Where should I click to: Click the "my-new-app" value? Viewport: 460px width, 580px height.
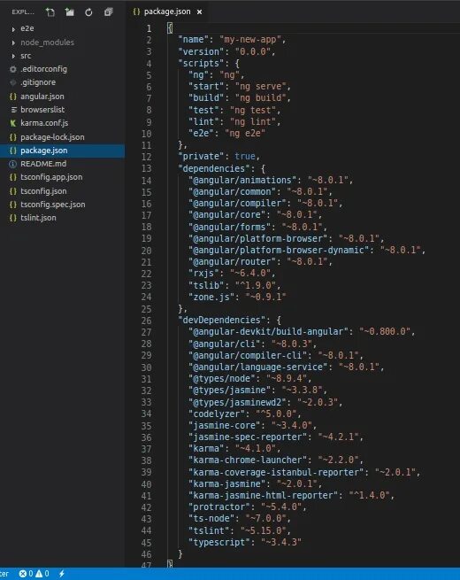coord(250,40)
